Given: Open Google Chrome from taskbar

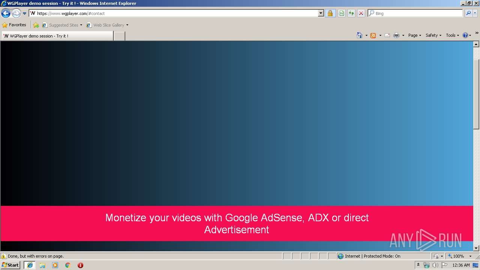Looking at the screenshot, I should point(68,265).
